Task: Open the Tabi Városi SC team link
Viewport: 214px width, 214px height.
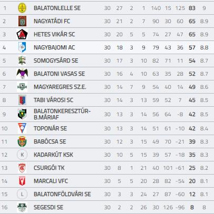Action: [x=53, y=100]
